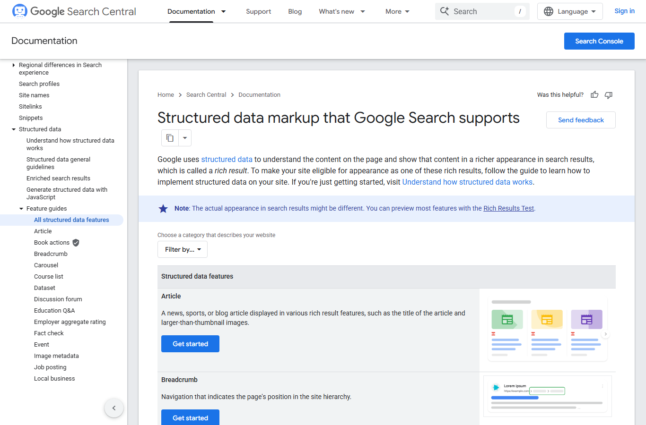Expand Documentation menu dropdown arrow

click(224, 11)
